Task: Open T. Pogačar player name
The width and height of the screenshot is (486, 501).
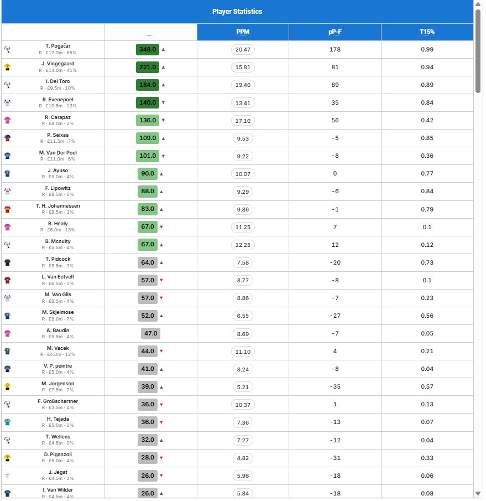Action: pos(58,46)
